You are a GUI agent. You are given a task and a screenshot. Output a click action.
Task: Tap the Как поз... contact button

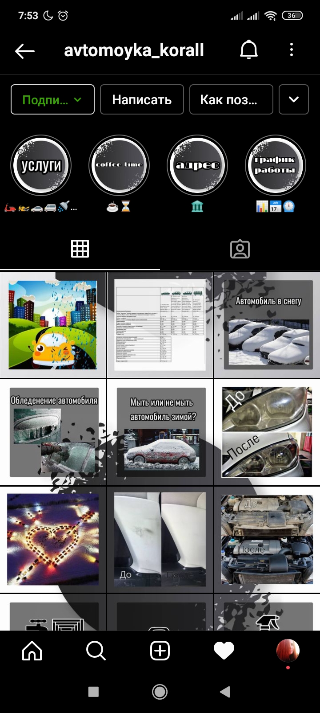point(231,99)
